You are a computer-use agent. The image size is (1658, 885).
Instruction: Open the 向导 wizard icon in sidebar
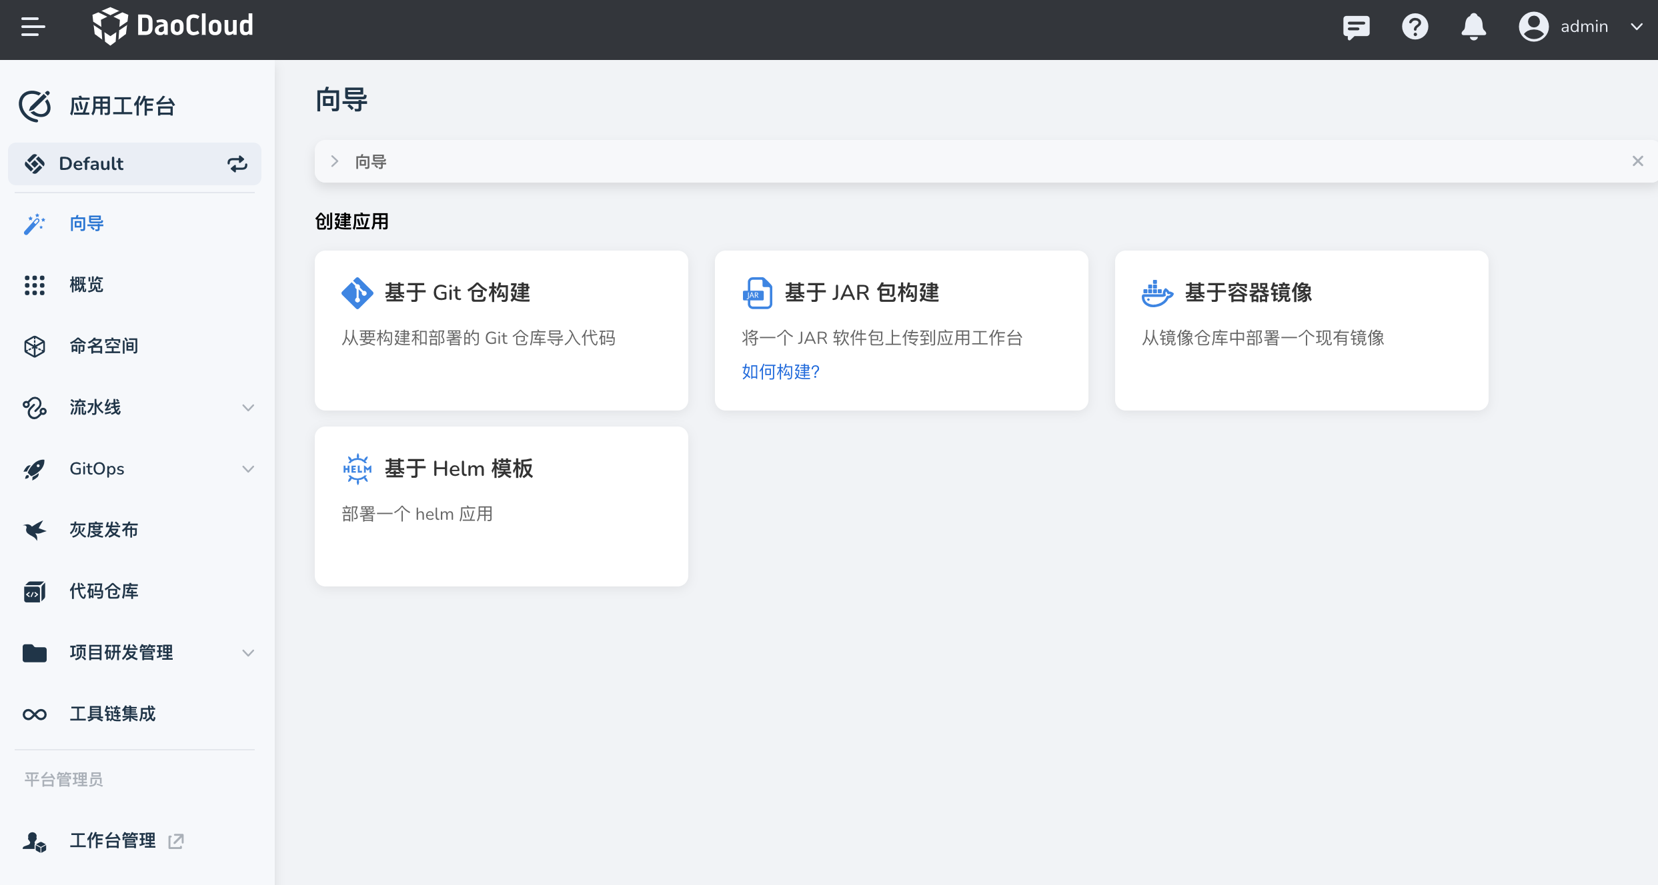coord(35,224)
